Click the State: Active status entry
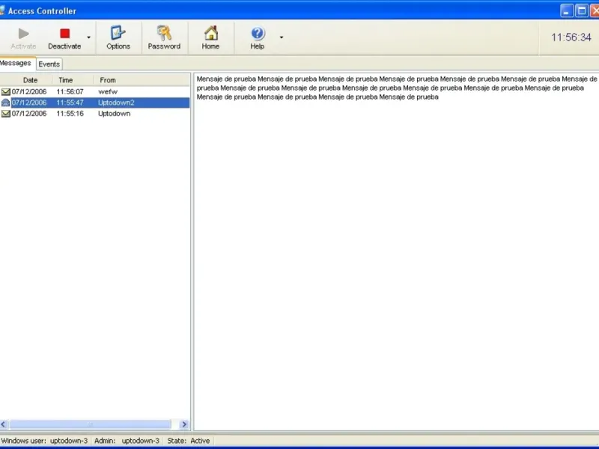Image resolution: width=599 pixels, height=449 pixels. (x=189, y=441)
